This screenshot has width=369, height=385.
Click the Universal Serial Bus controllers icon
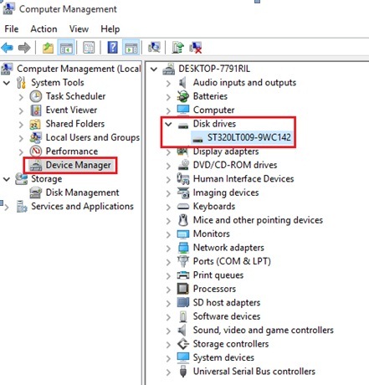(x=183, y=372)
